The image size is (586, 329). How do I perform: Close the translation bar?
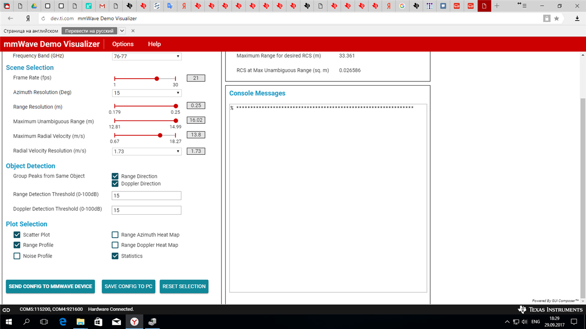click(x=133, y=30)
